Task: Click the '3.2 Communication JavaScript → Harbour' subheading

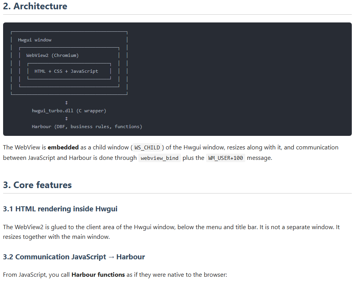Action: pyautogui.click(x=74, y=257)
